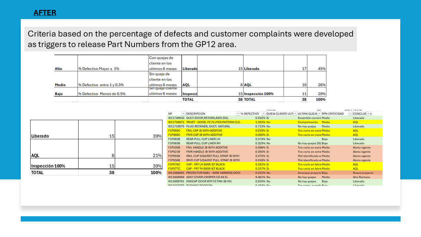Click the underlined AFTER heading
The width and height of the screenshot is (421, 237).
(45, 13)
